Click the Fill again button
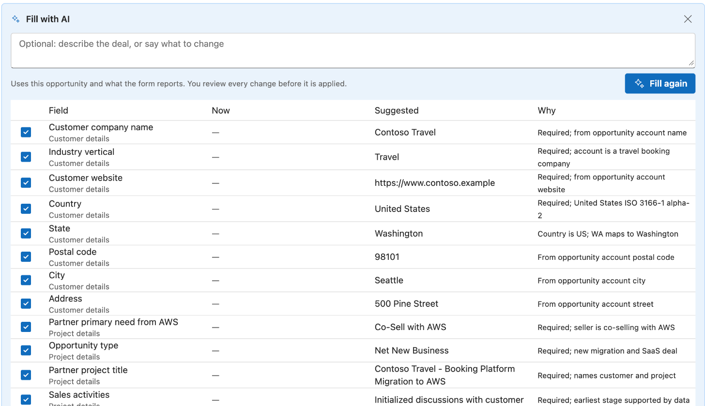The width and height of the screenshot is (705, 406). coord(660,84)
